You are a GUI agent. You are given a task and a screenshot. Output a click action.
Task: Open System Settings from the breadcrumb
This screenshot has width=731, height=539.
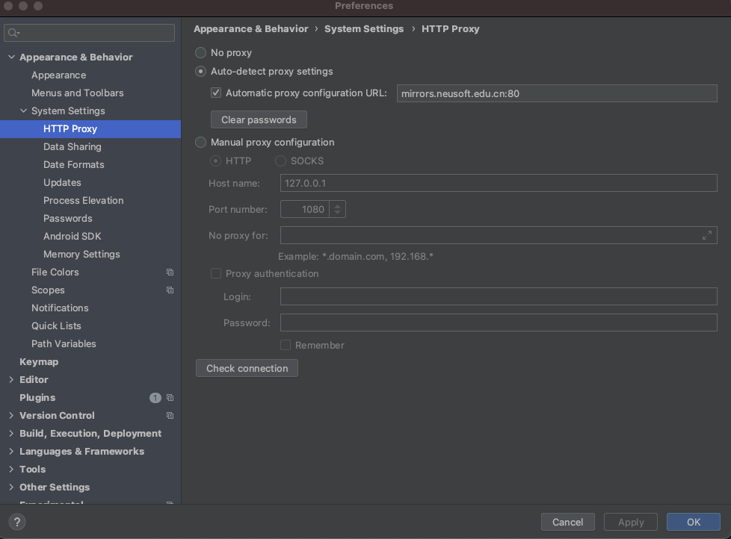click(x=365, y=28)
